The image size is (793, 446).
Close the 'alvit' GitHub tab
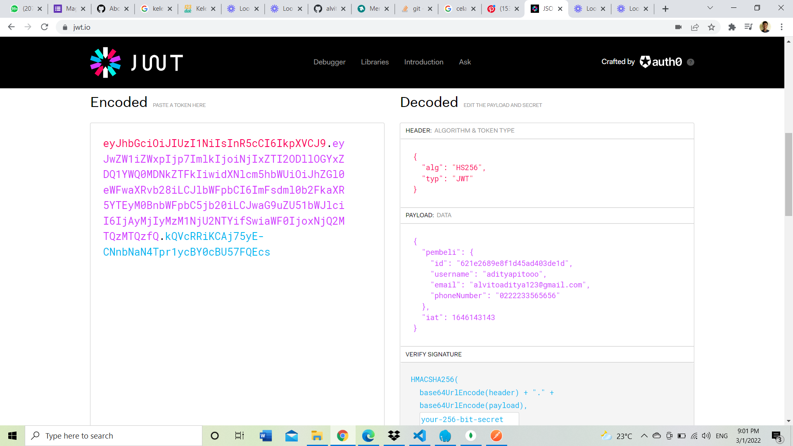[343, 9]
